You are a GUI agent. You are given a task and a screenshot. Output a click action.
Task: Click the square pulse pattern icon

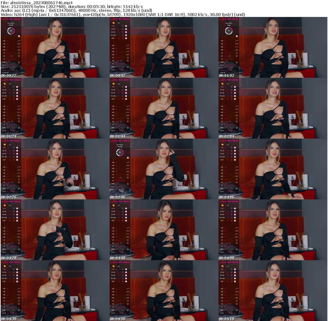128,116
